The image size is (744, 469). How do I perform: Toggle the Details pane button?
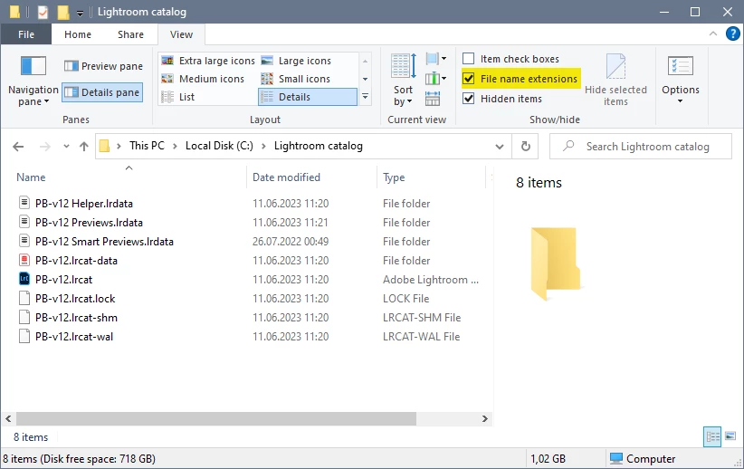(102, 92)
